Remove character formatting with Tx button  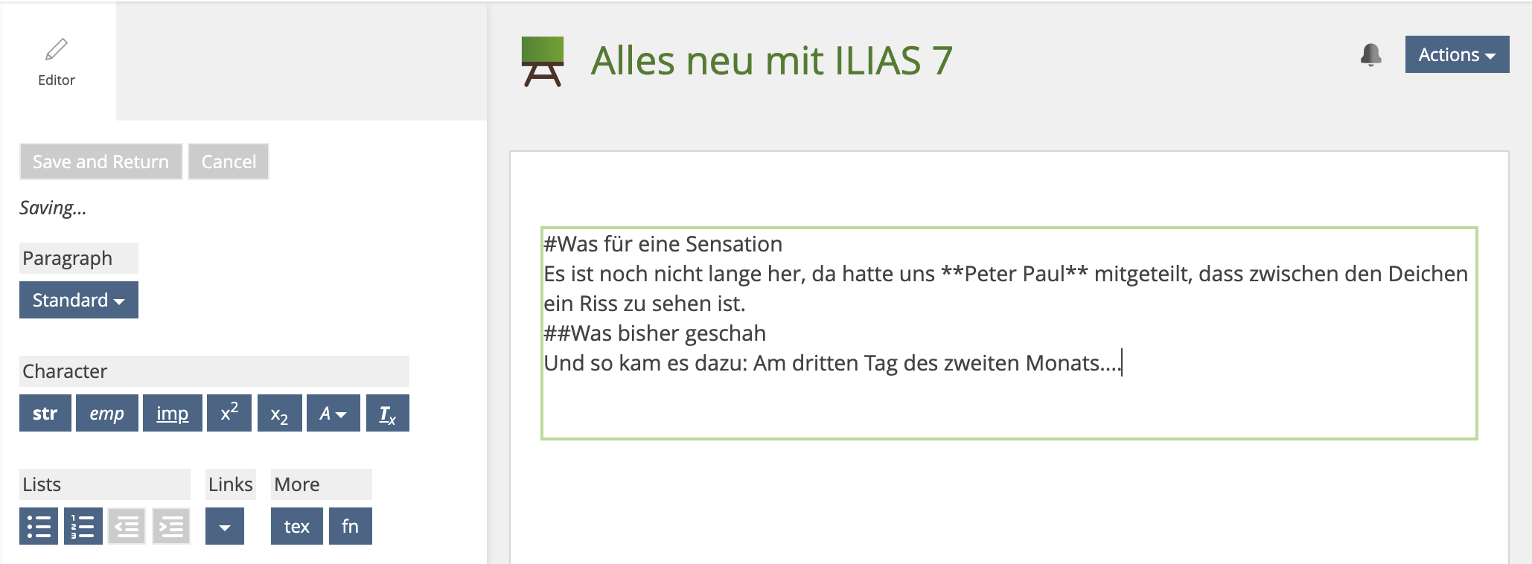pos(387,413)
